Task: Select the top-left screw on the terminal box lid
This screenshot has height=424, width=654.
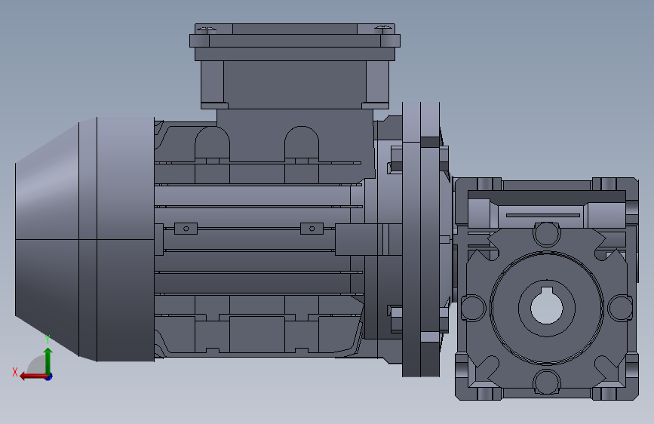Action: [207, 29]
